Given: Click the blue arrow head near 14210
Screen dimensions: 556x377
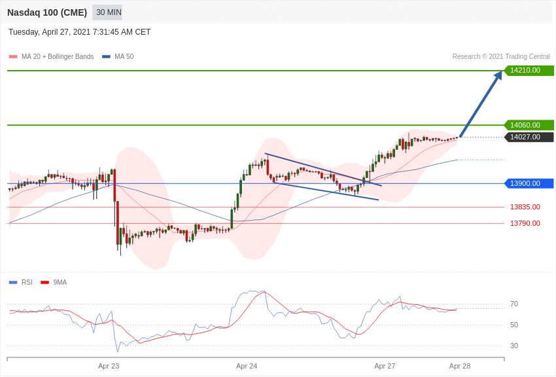Looking at the screenshot, I should (498, 75).
